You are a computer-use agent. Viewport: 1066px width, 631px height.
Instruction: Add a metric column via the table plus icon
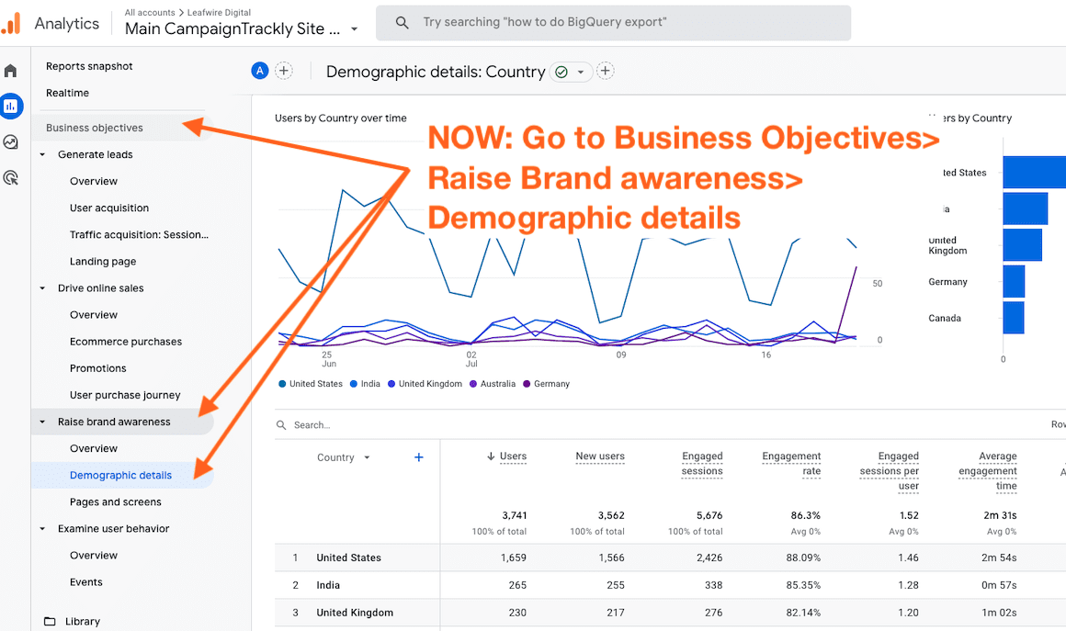pyautogui.click(x=418, y=456)
